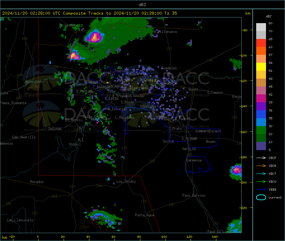Click the 'Lag.Llancanelo' place label
This screenshot has width=285, height=241.
[x=20, y=220]
